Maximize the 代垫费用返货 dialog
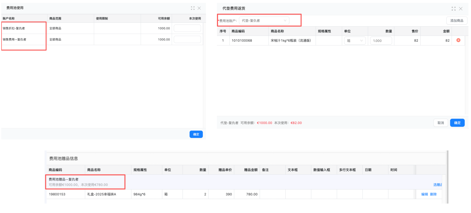 pyautogui.click(x=454, y=9)
